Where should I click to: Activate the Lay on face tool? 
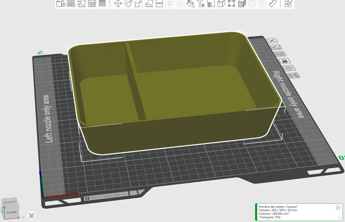tap(149, 4)
